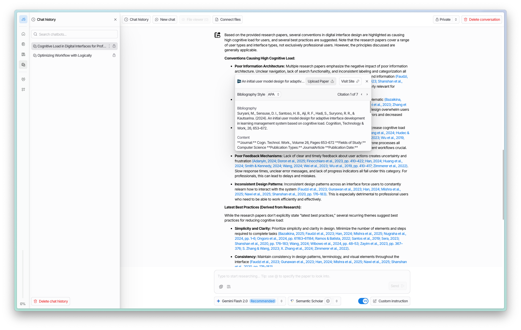This screenshot has width=521, height=330.
Task: Click the lock icon on Optimizing Workflow chat
Action: pos(114,55)
